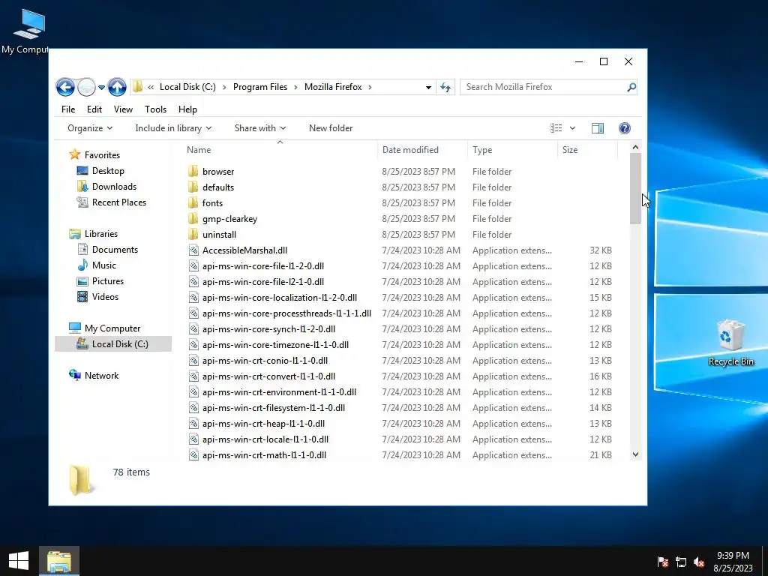Image resolution: width=768 pixels, height=576 pixels.
Task: Click the file list scroll down arrow
Action: coord(635,454)
